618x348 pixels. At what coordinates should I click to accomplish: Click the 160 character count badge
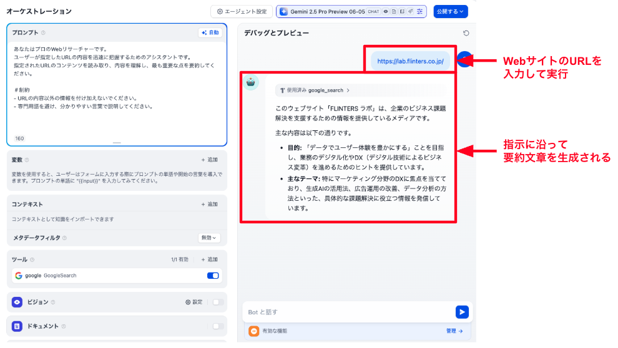click(19, 138)
